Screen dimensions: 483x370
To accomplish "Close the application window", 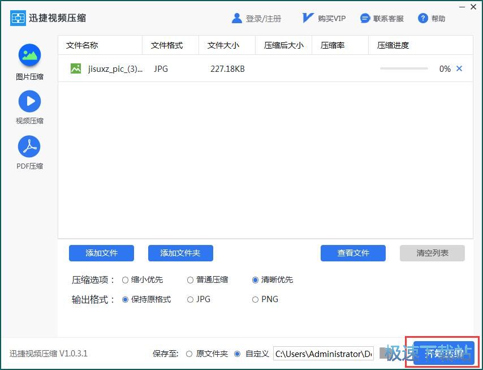I will [473, 7].
